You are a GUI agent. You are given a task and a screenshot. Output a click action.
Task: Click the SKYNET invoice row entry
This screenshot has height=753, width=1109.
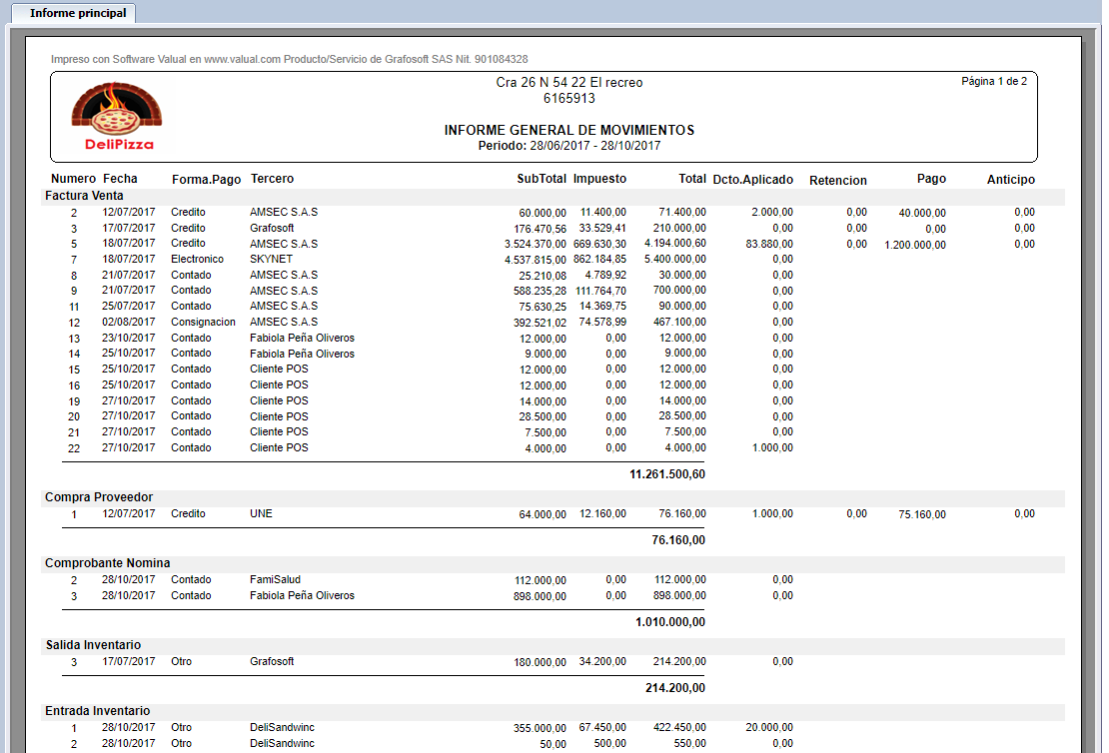[270, 259]
